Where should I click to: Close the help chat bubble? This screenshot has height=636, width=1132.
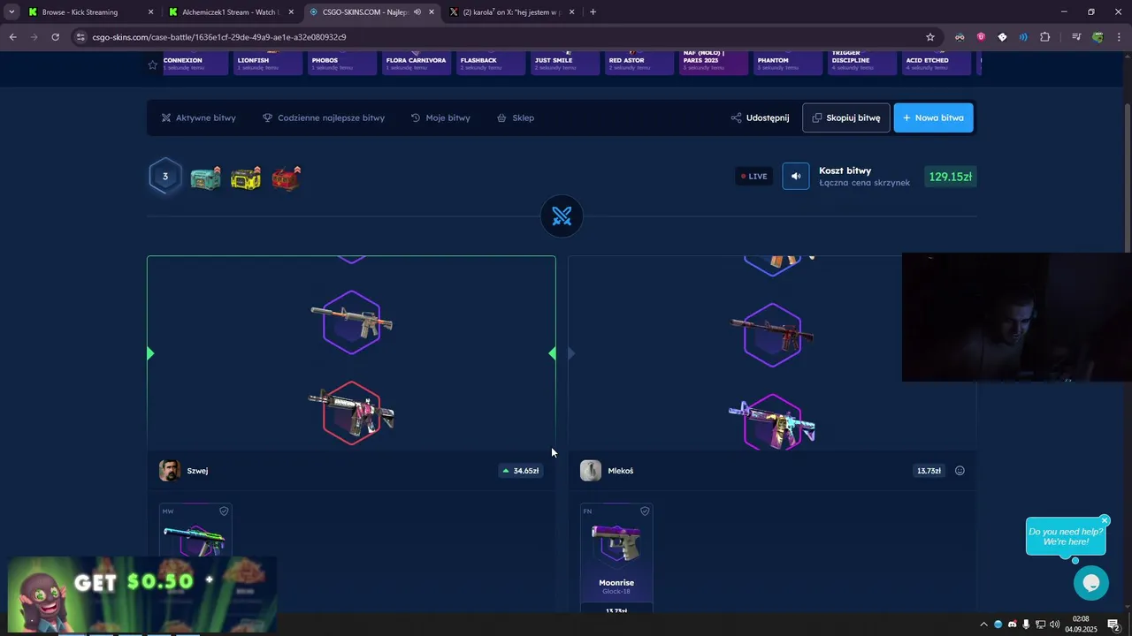click(x=1105, y=520)
